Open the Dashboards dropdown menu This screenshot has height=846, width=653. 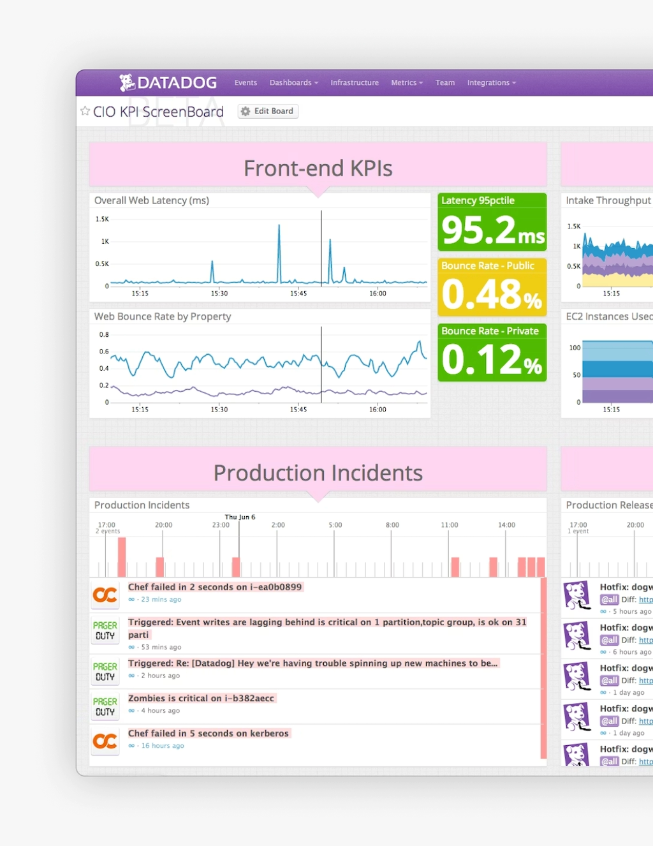pos(293,83)
